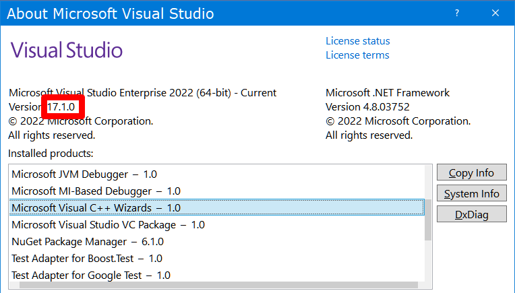Open the License terms link
515x293 pixels.
click(357, 55)
